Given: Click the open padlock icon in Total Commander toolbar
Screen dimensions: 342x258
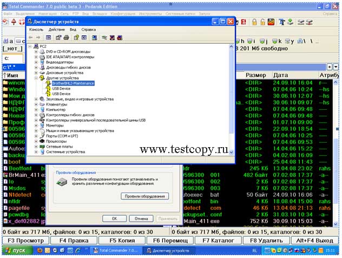Looking at the screenshot, I should (x=262, y=22).
